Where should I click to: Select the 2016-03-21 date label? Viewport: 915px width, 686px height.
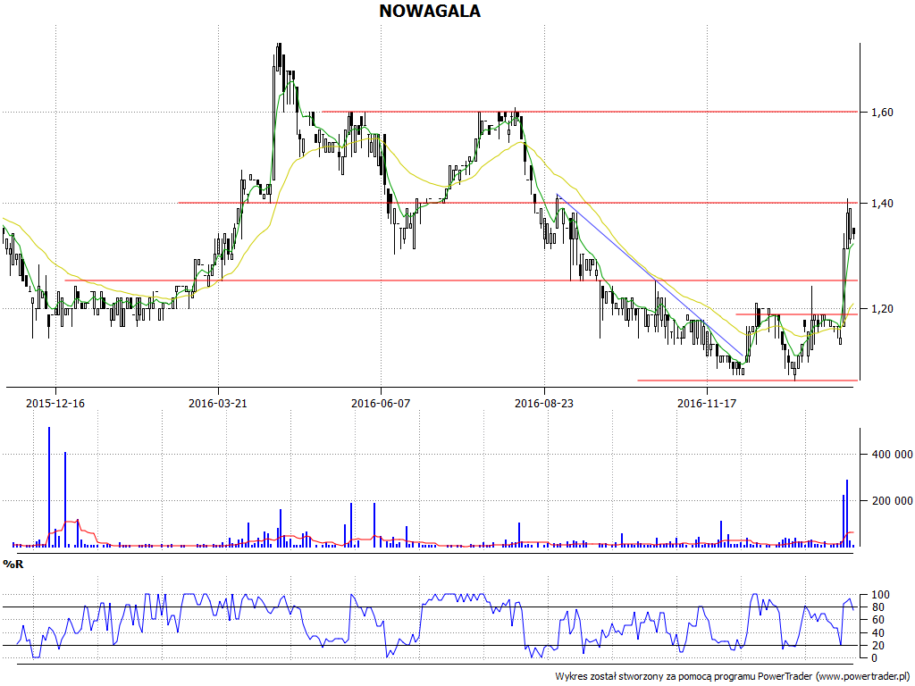click(218, 403)
